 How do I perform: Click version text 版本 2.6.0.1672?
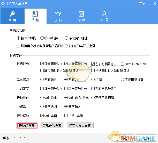15,138
